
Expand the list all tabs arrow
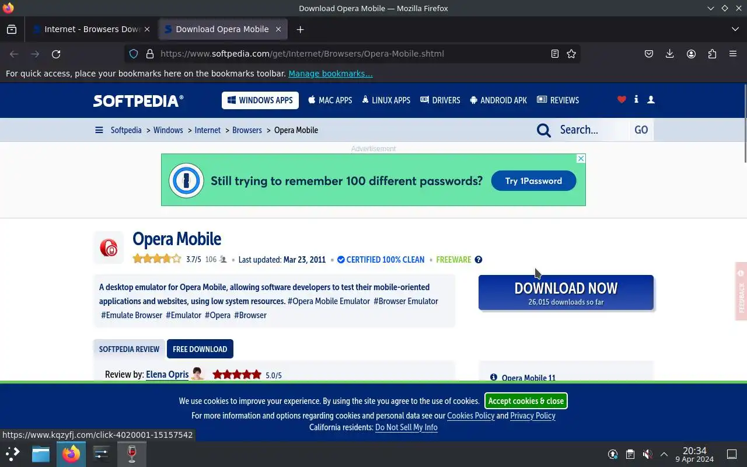click(x=735, y=29)
